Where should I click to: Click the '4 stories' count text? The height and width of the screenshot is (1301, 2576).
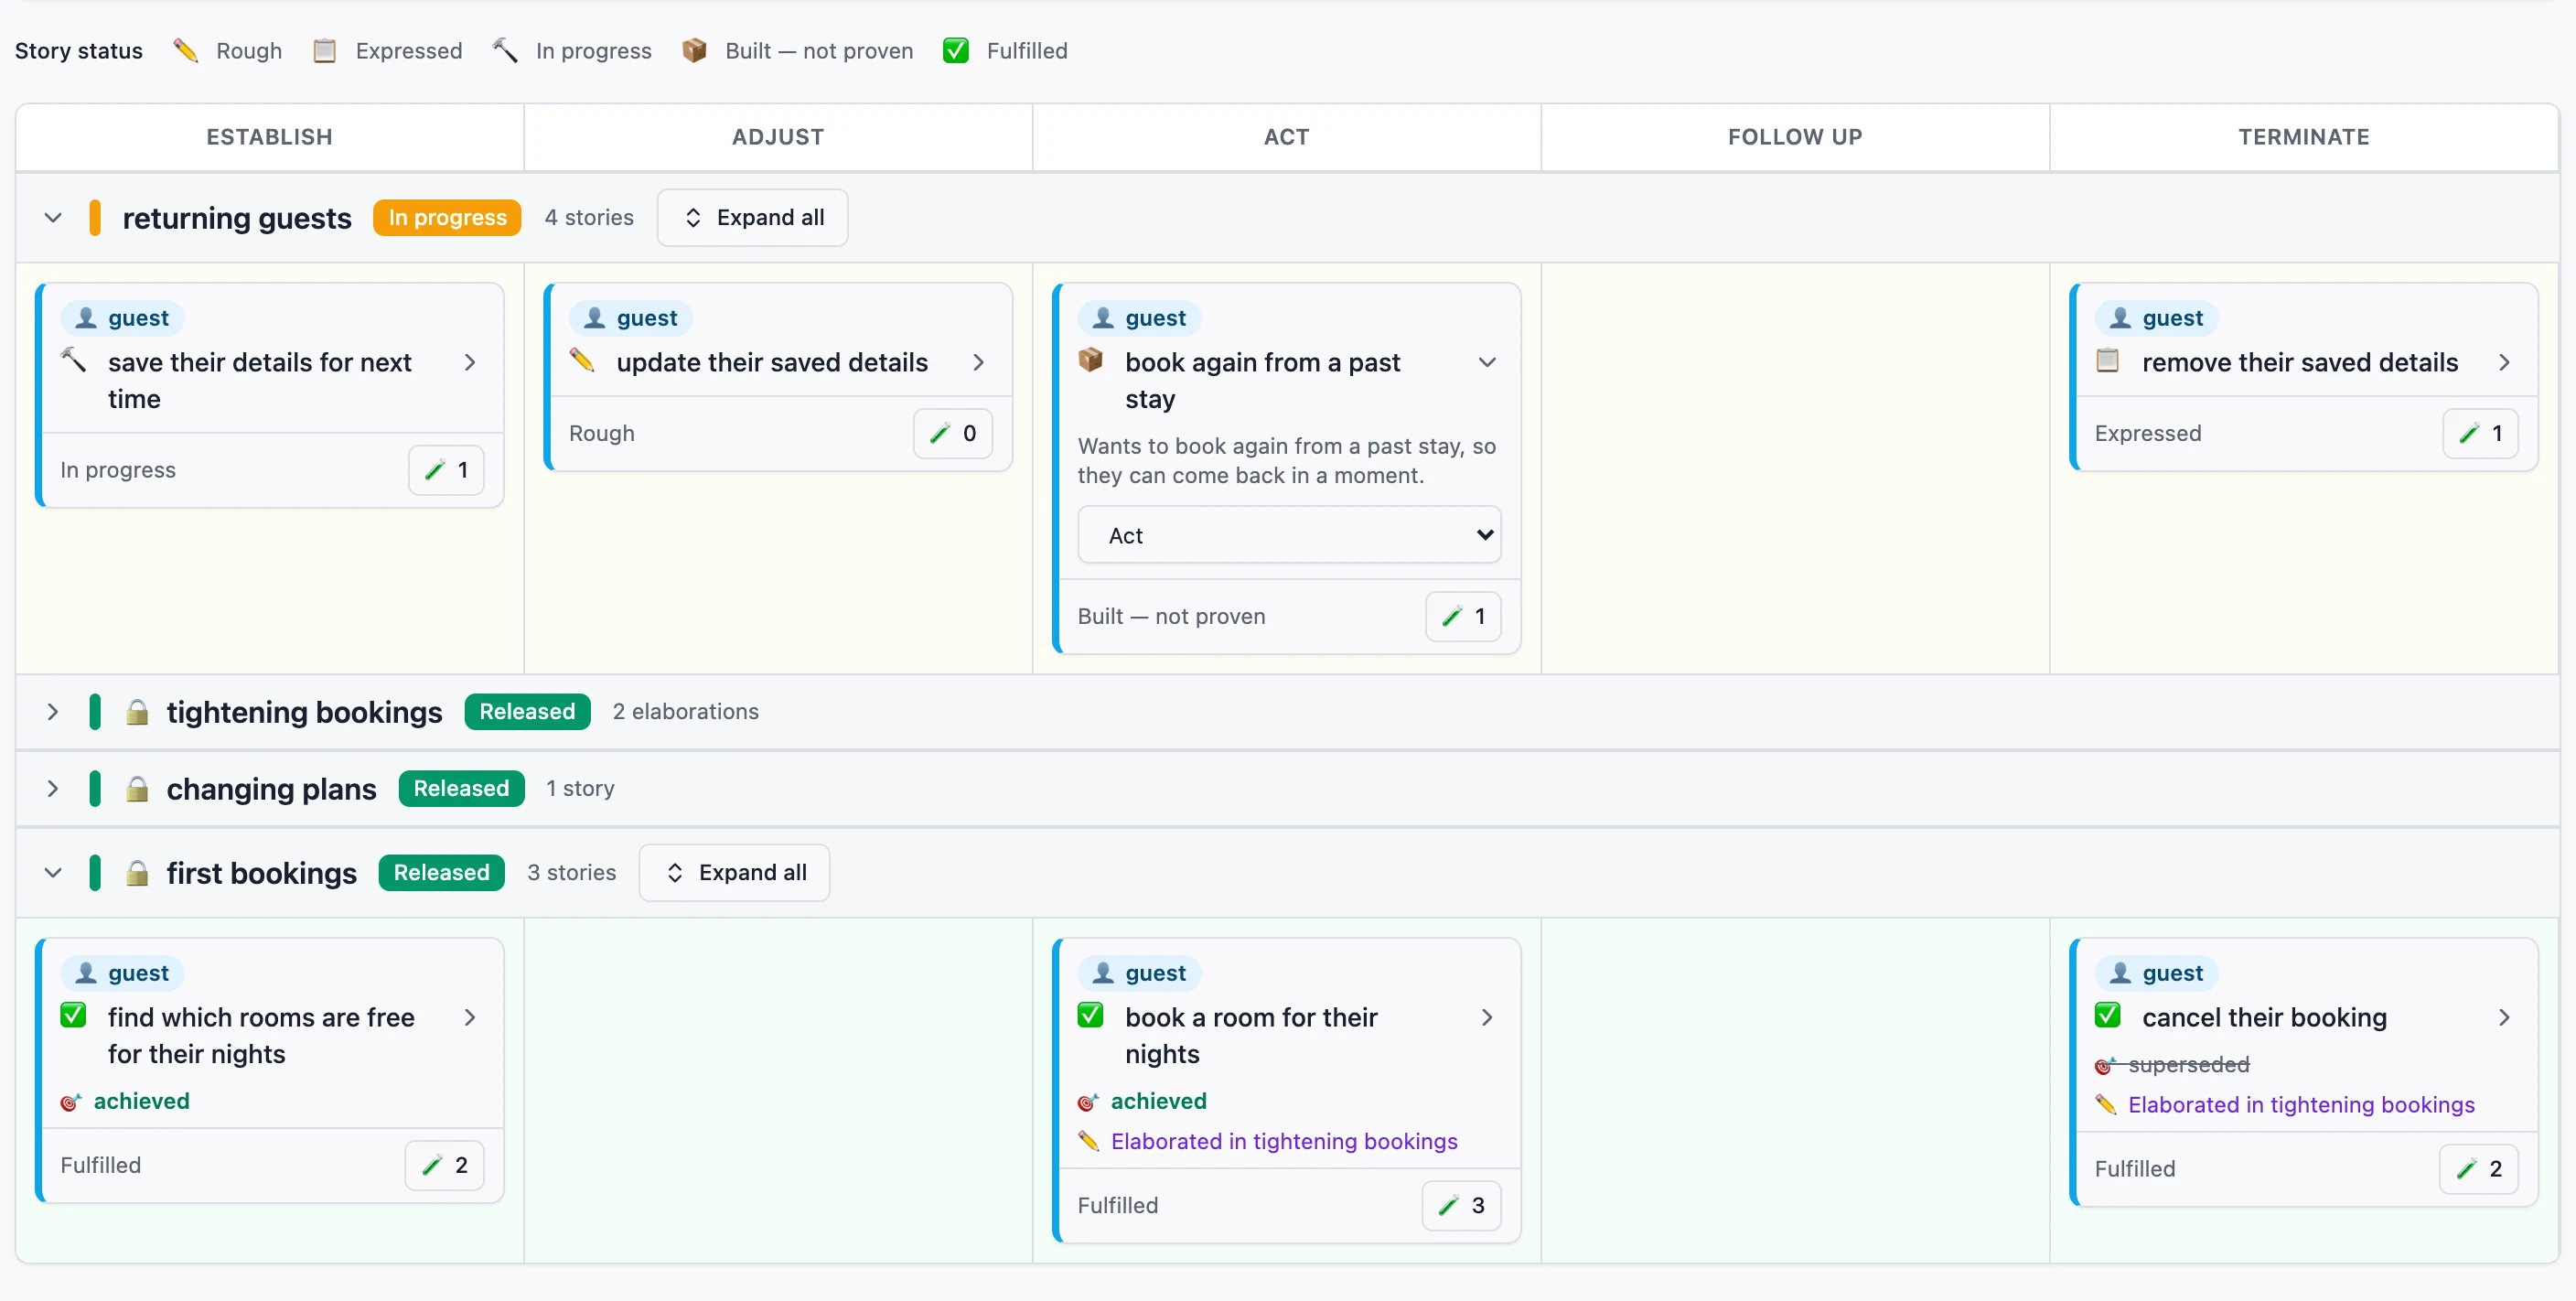coord(589,218)
